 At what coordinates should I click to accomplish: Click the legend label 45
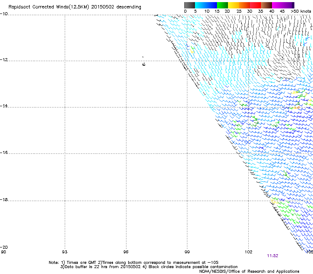coord(282,11)
